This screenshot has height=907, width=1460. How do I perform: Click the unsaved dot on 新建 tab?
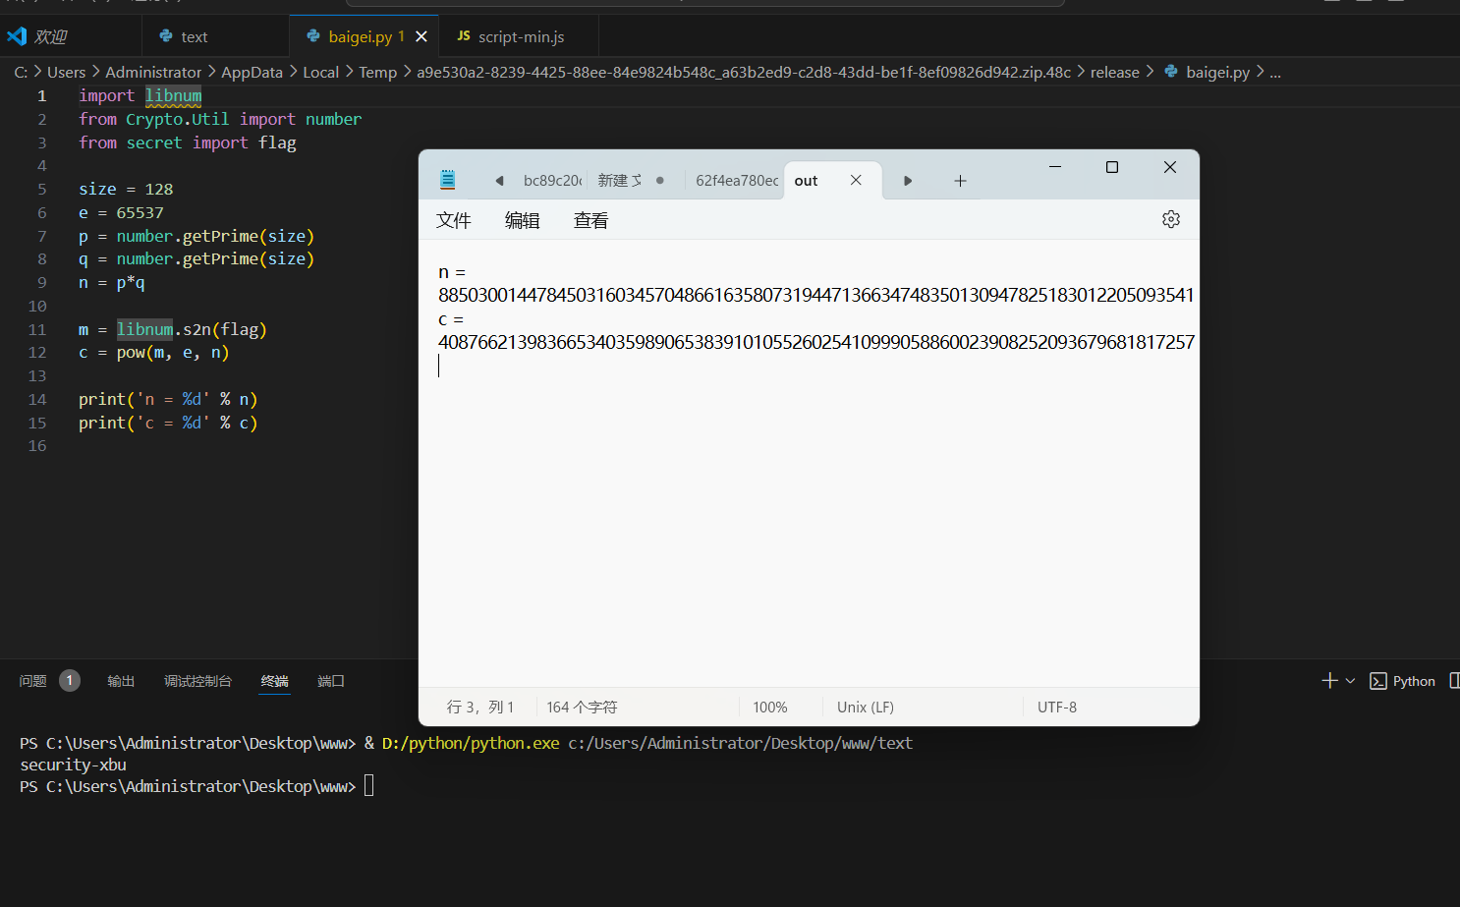(x=660, y=180)
